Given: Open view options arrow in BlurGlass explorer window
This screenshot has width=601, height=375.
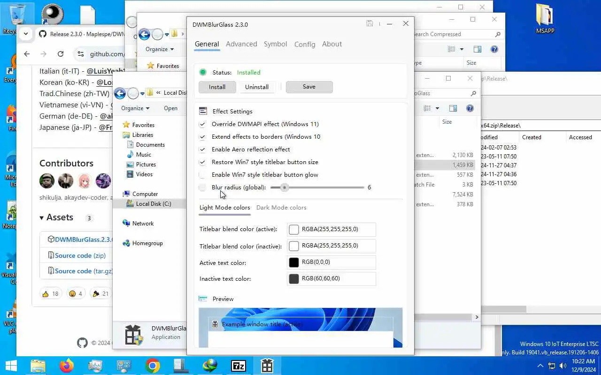Looking at the screenshot, I should click(437, 108).
